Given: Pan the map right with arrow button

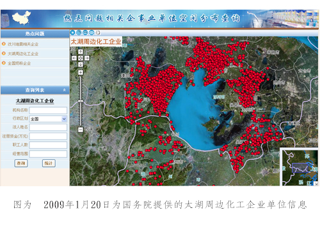Looking at the screenshot, I should [87, 58].
